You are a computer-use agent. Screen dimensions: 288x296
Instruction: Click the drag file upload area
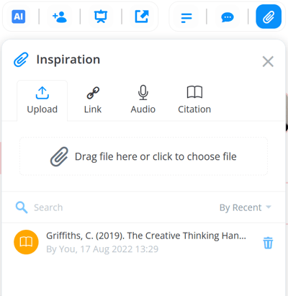tap(143, 156)
